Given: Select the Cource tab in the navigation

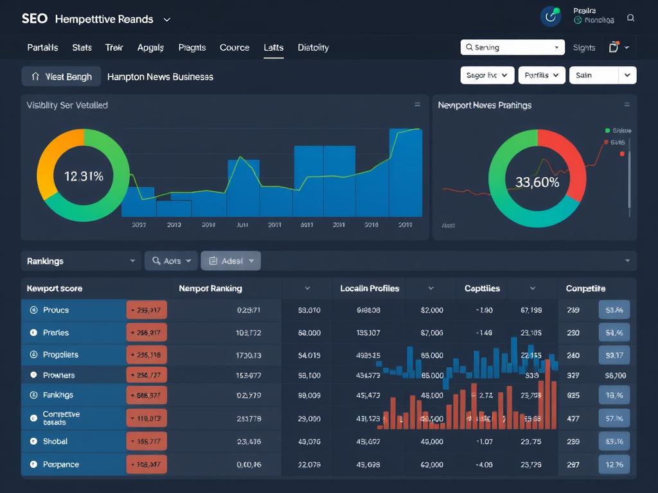Looking at the screenshot, I should (x=234, y=48).
